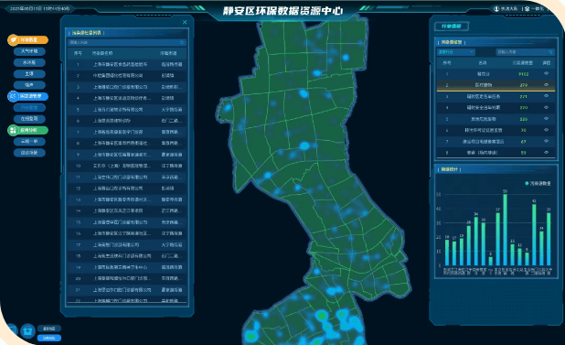Click the 污染源名称 column header in the left list
565x345 pixels.
tap(102, 53)
